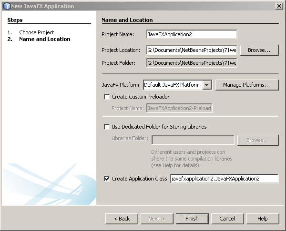The image size is (286, 231).
Task: Click the Project Folder label
Action: pos(119,63)
